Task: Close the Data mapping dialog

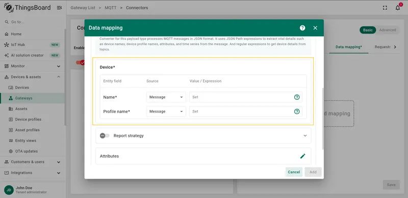Action: coord(315,28)
